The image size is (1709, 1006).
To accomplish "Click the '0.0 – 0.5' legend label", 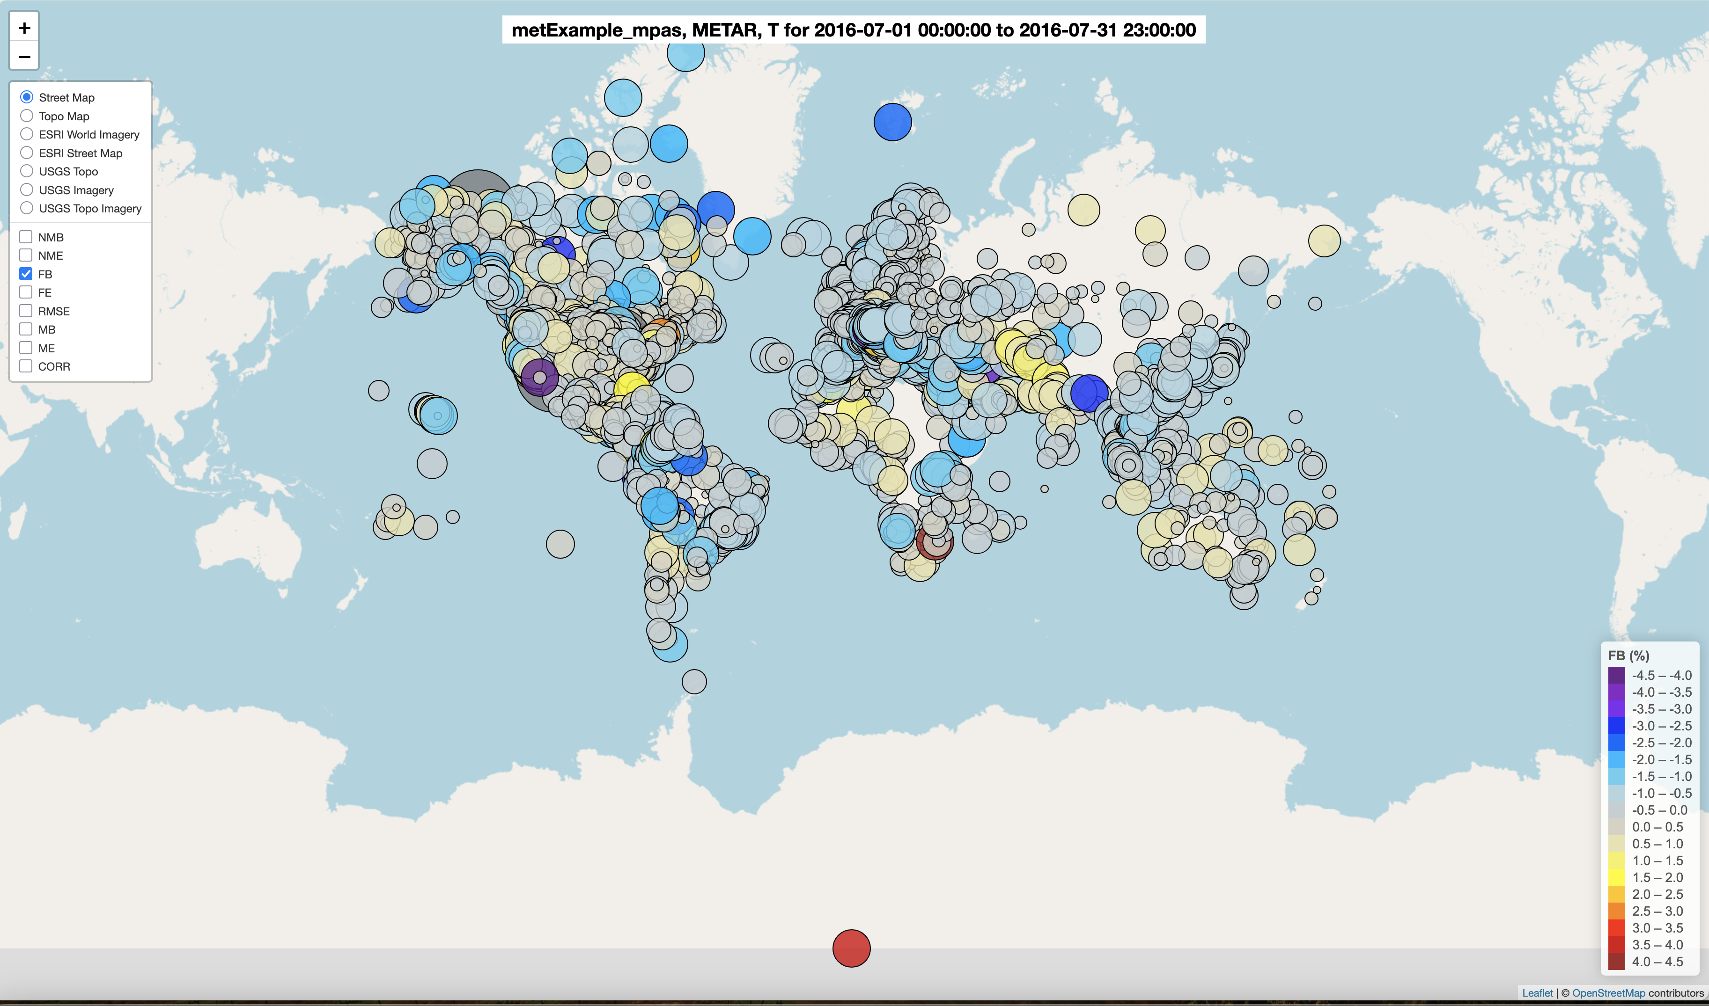I will coord(1657,827).
